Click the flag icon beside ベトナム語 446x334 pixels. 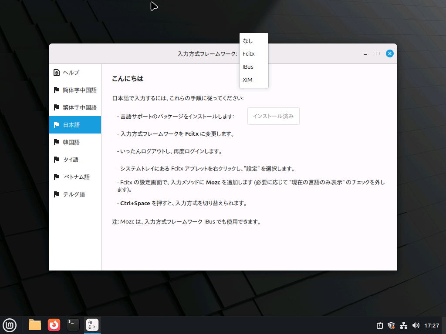[x=56, y=177]
